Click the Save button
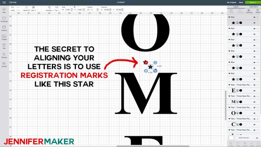This screenshot has height=147, width=261. (241, 2)
